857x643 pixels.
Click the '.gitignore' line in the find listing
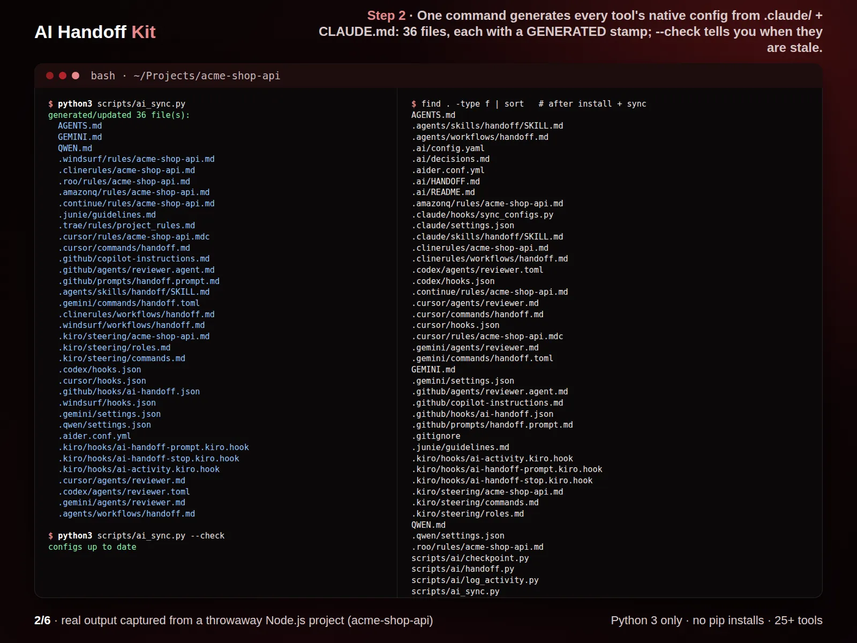coord(436,436)
